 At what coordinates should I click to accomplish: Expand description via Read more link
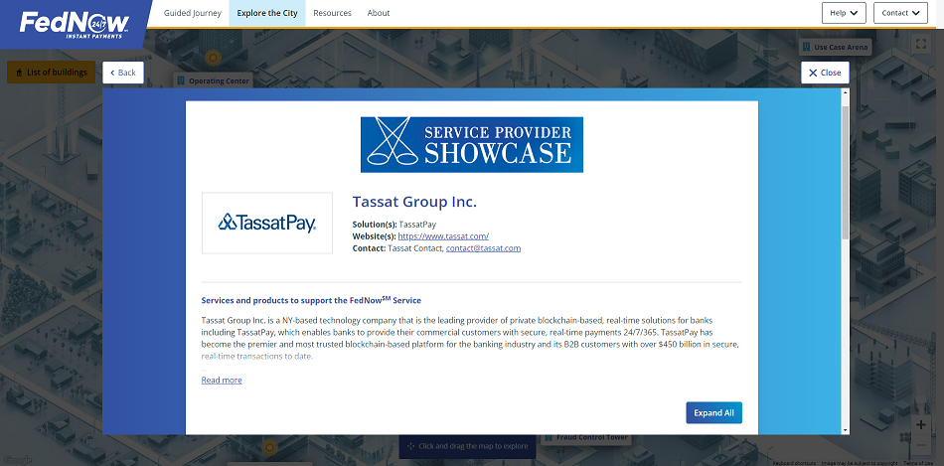click(222, 381)
